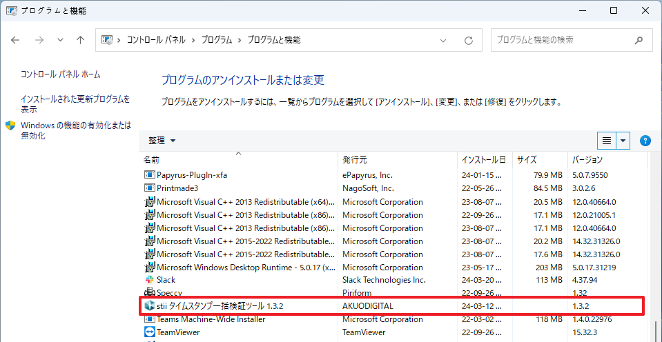The image size is (662, 342).
Task: Sort by the バージョン column header
Action: (587, 160)
